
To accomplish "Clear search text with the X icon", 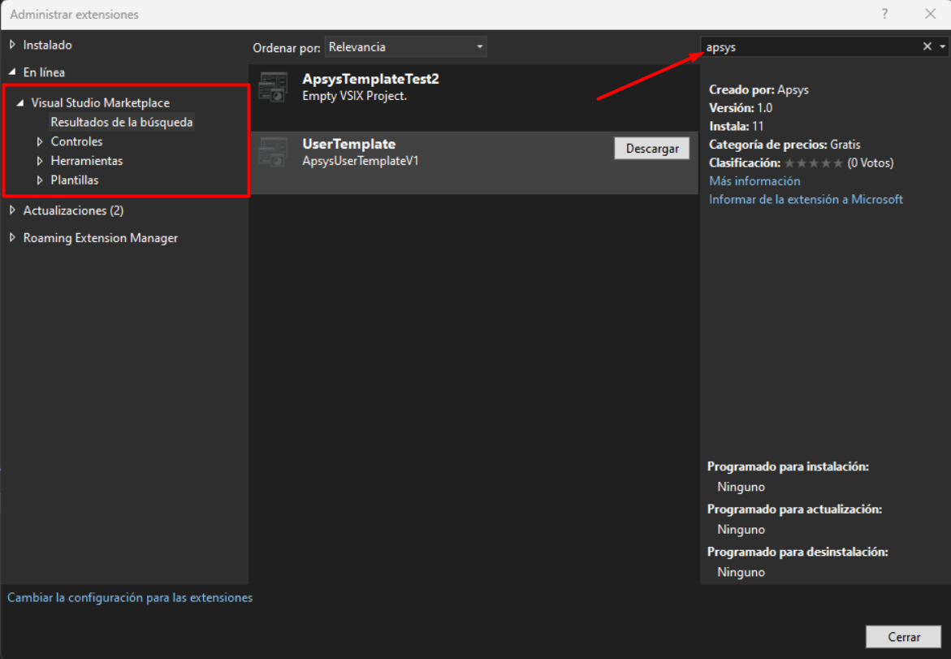I will [927, 47].
